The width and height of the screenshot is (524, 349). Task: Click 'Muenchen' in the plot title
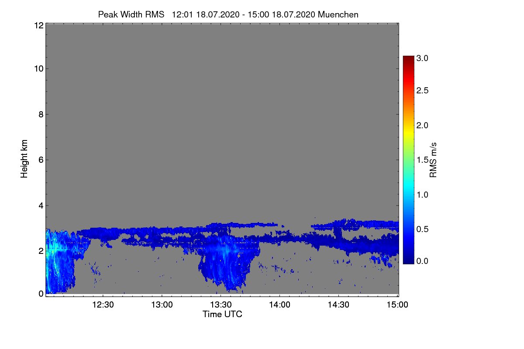338,14
